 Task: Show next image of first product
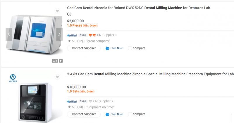pos(59,34)
